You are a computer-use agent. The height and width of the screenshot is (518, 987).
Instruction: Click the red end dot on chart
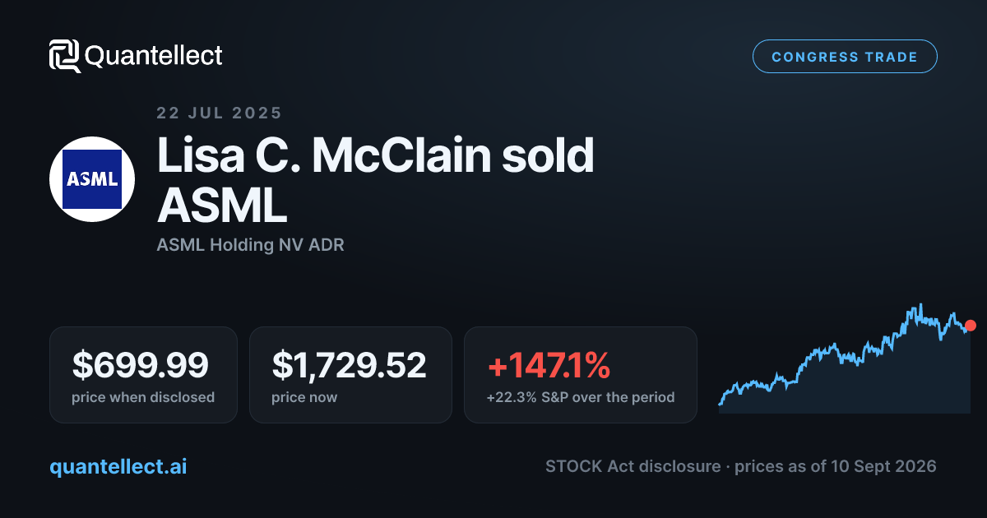(971, 326)
